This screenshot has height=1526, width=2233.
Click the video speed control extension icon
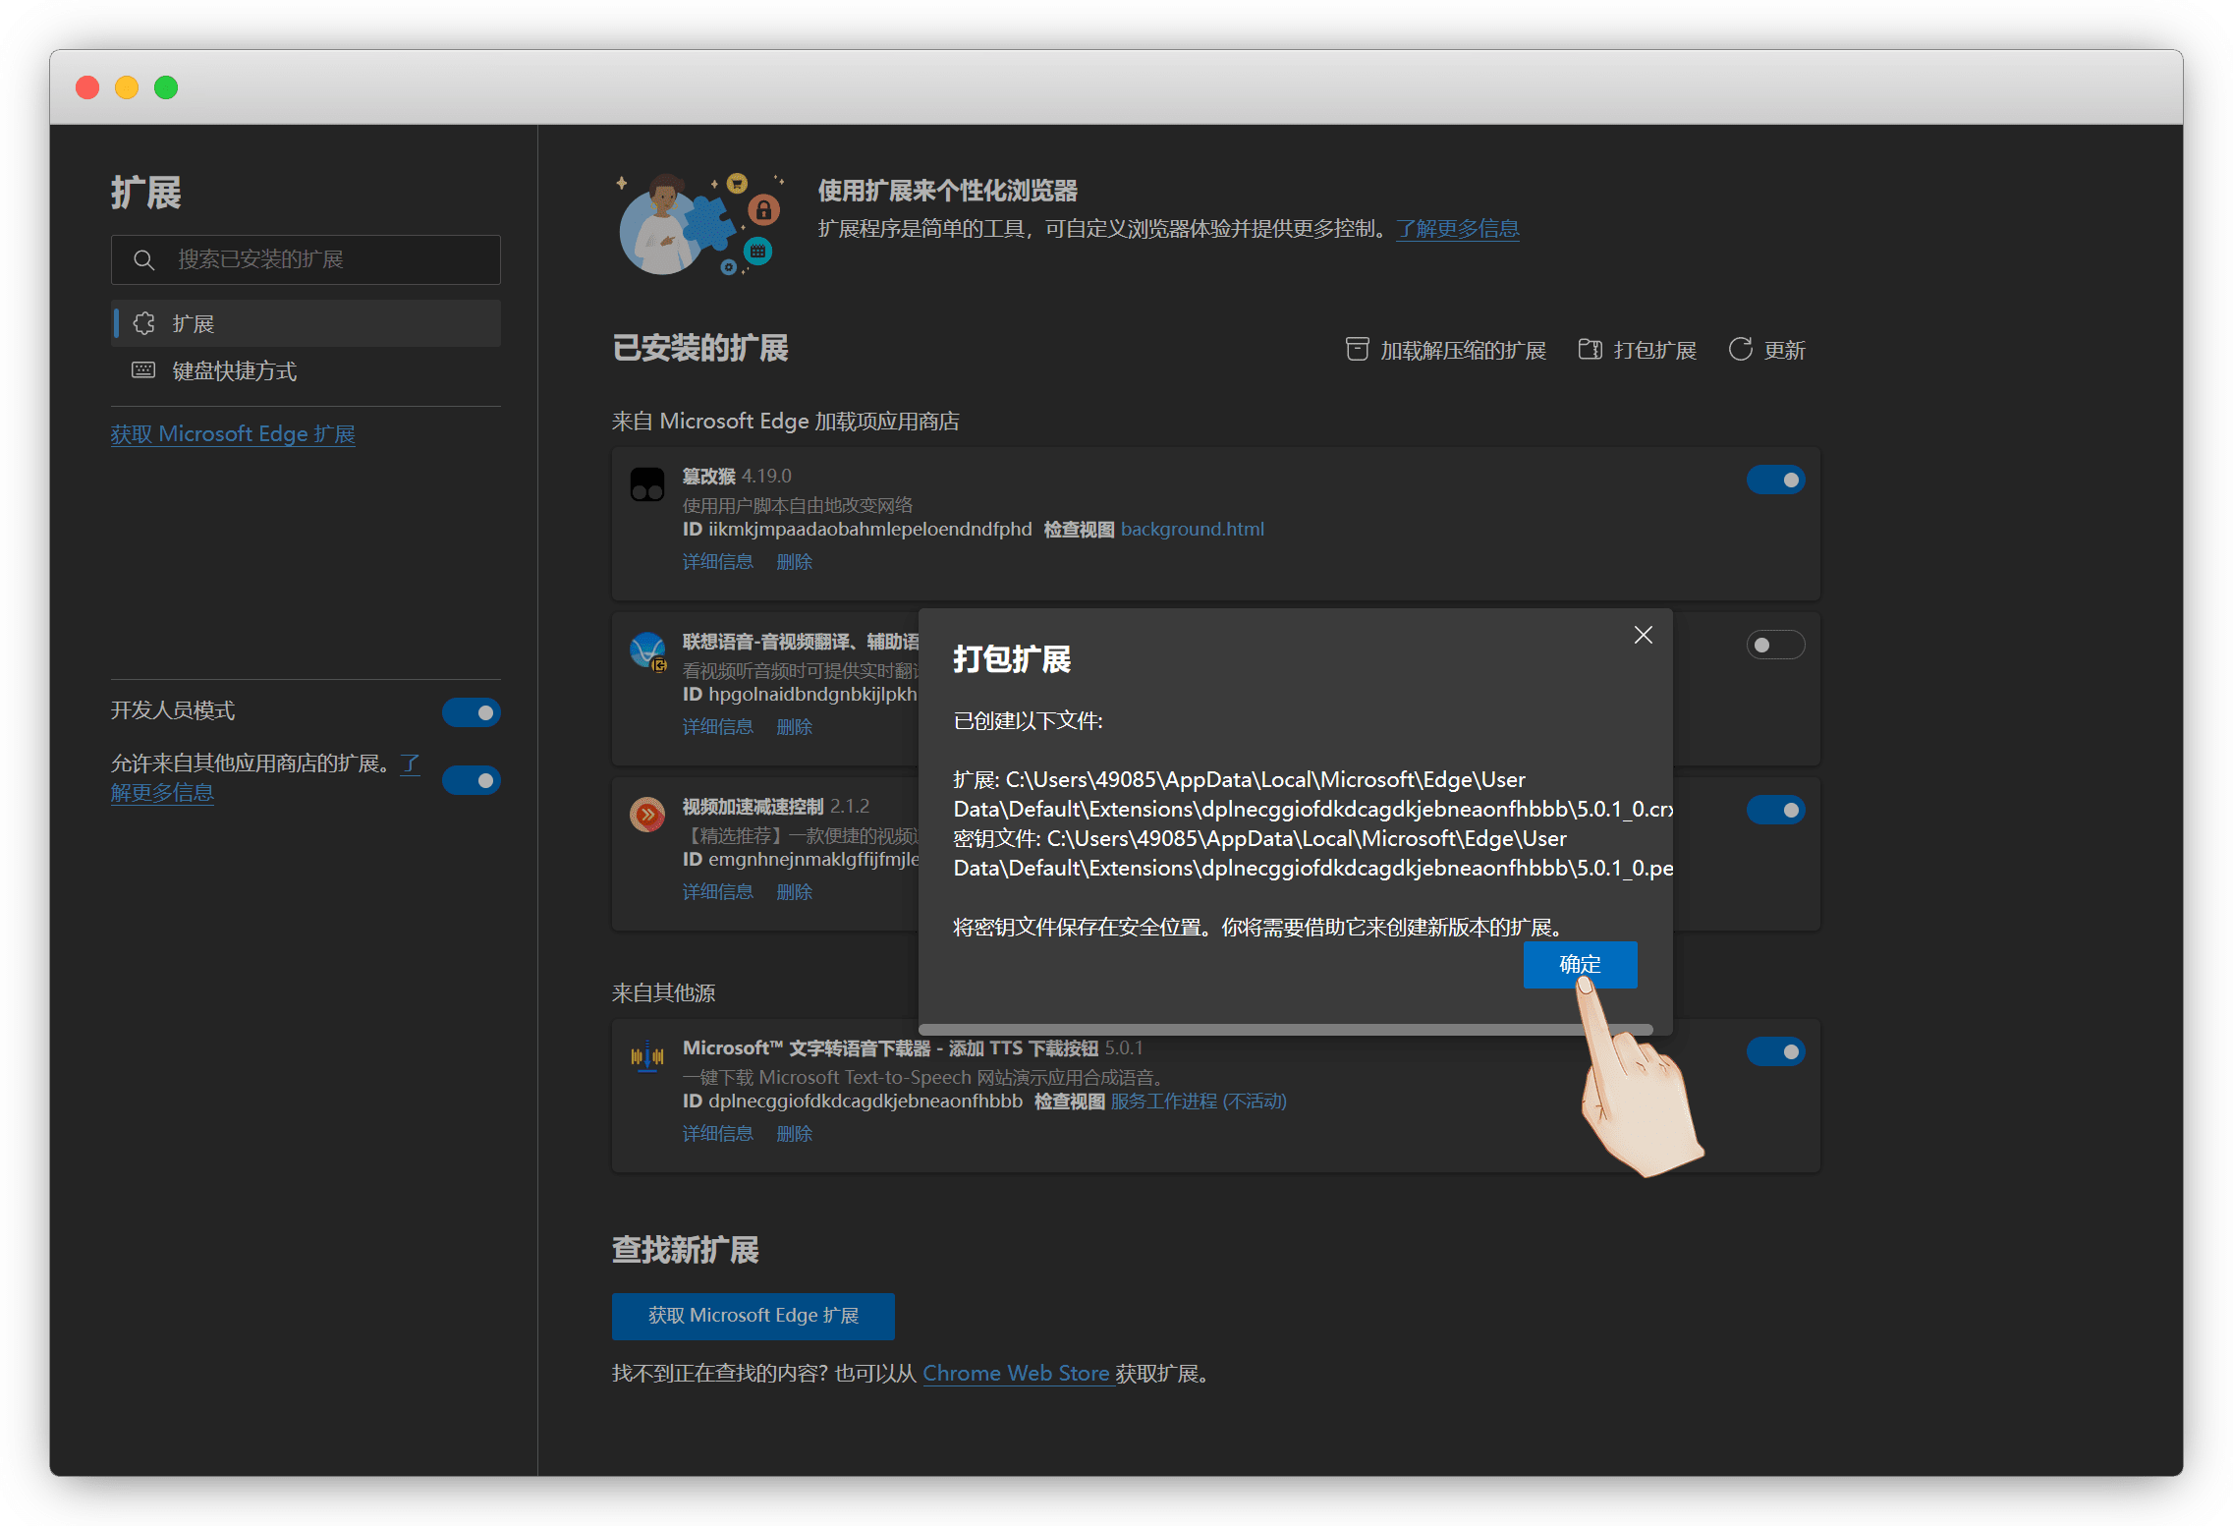[x=646, y=815]
